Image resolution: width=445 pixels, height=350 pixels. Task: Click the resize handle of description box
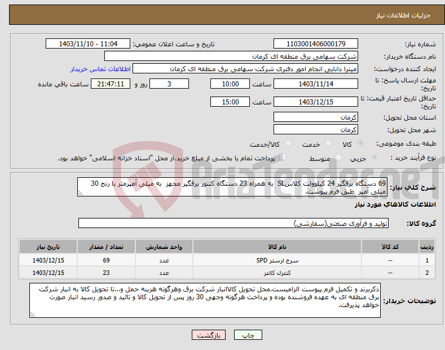pos(81,193)
